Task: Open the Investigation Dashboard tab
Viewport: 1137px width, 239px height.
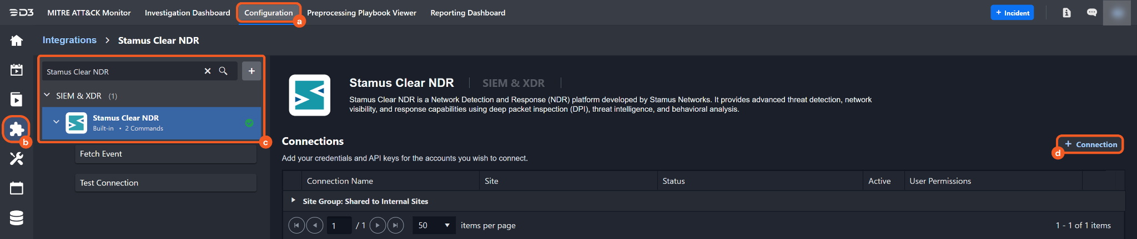Action: click(187, 13)
